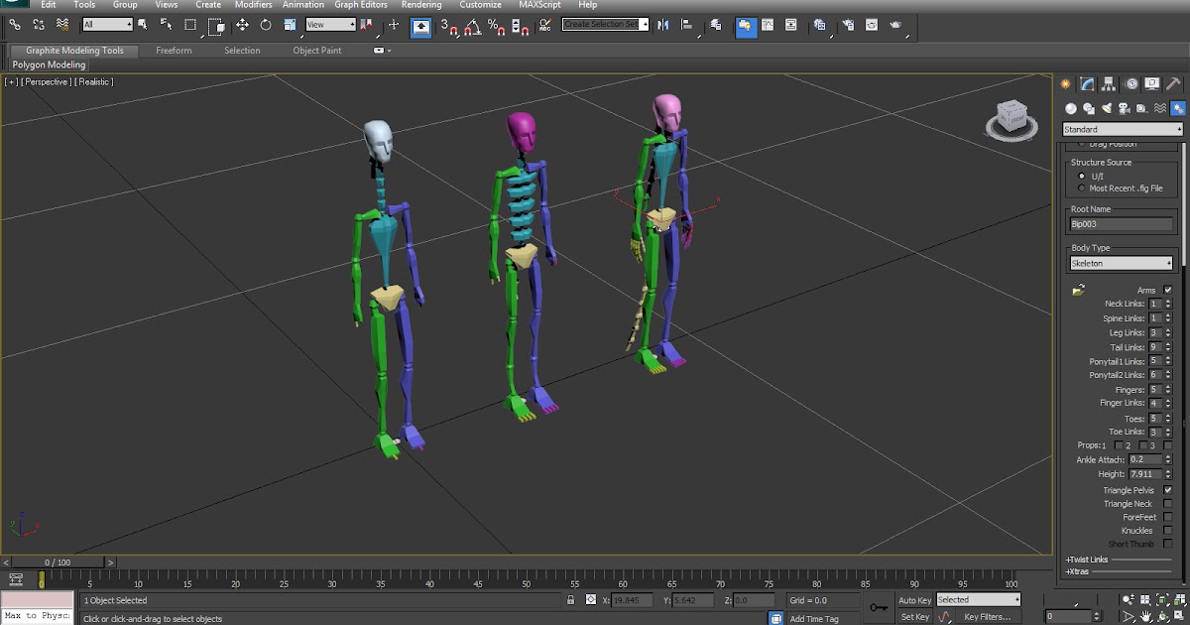Select the Move tool in the toolbar
Viewport: 1190px width, 625px height.
tap(242, 25)
